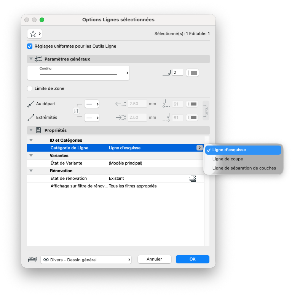
Task: Open the Continu line type dropdown
Action: tap(78, 73)
